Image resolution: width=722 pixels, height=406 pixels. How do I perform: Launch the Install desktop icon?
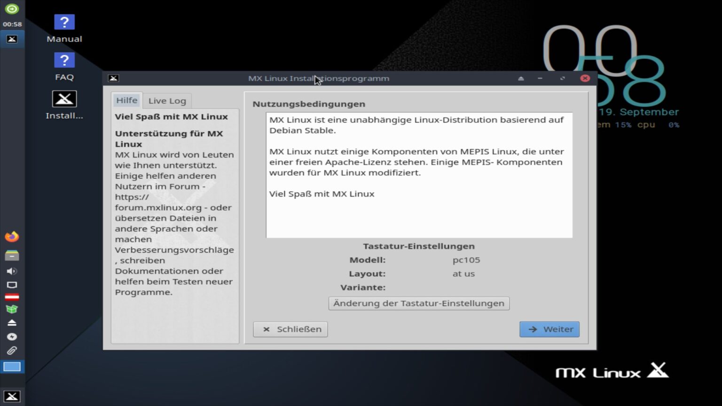tap(63, 98)
